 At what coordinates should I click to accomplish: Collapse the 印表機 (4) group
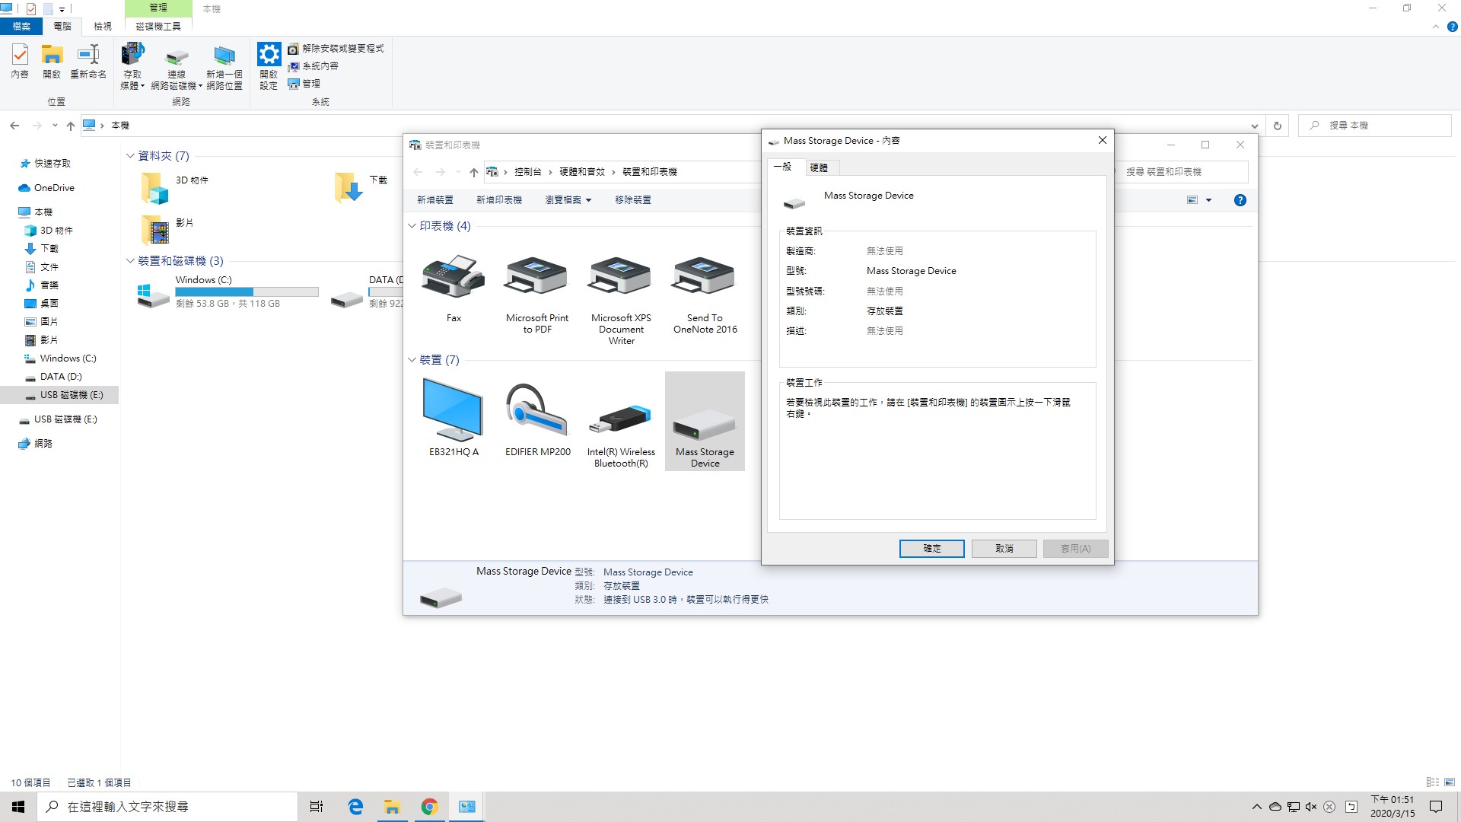click(412, 226)
